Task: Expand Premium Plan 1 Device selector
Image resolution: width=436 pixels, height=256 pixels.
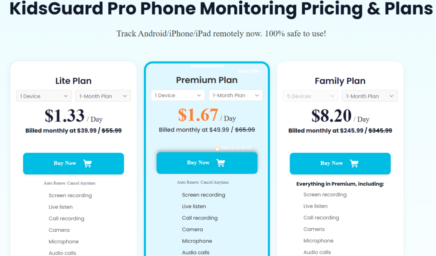Action: [x=178, y=95]
